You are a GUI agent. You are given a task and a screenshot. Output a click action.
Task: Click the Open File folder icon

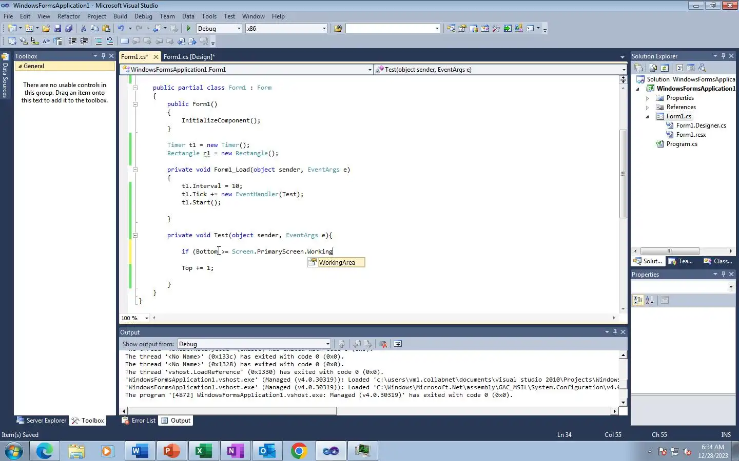click(46, 29)
